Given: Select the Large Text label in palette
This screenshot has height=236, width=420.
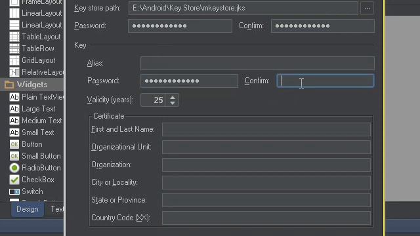Looking at the screenshot, I should point(39,109).
